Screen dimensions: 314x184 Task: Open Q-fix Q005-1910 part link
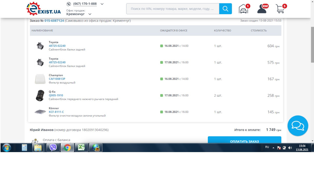coord(56,96)
